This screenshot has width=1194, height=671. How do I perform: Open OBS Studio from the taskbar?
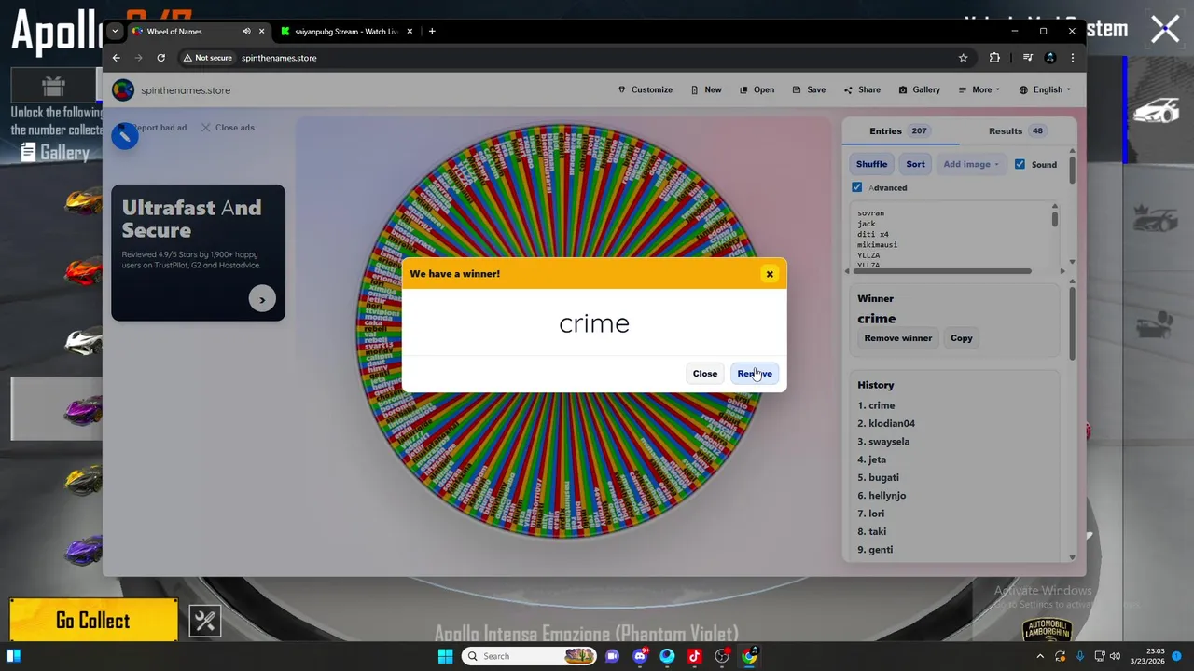click(x=722, y=656)
